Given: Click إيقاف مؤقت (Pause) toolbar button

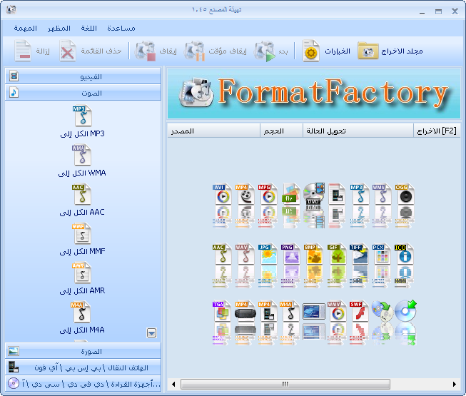Looking at the screenshot, I should [x=216, y=51].
